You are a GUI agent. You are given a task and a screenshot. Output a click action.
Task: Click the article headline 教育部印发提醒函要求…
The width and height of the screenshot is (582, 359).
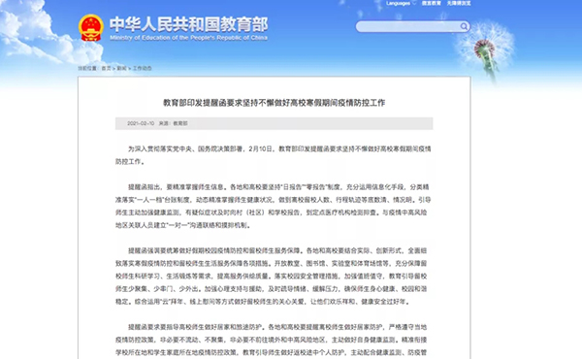[x=274, y=103]
